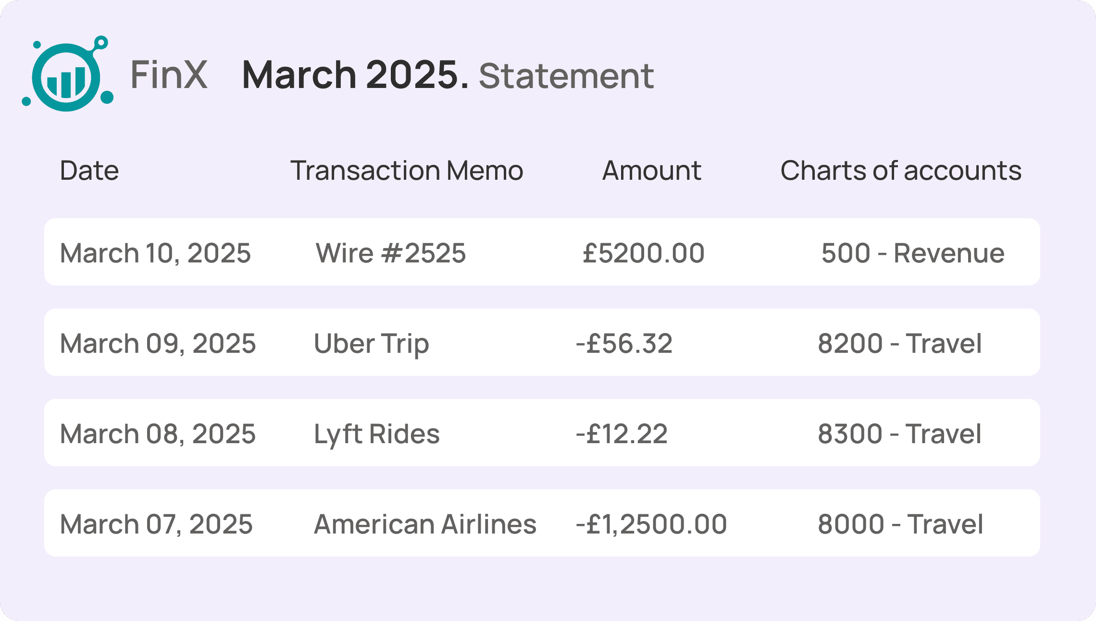Open the Wire #2525 transaction row

pos(542,252)
